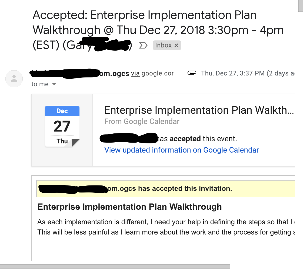Click the 'to me' recipient text
This screenshot has width=307, height=269.
click(x=40, y=84)
